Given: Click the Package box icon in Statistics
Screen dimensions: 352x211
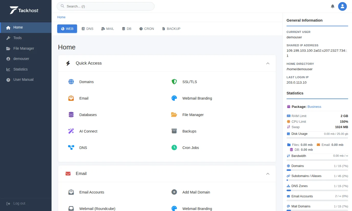Looking at the screenshot, I should (x=289, y=107).
